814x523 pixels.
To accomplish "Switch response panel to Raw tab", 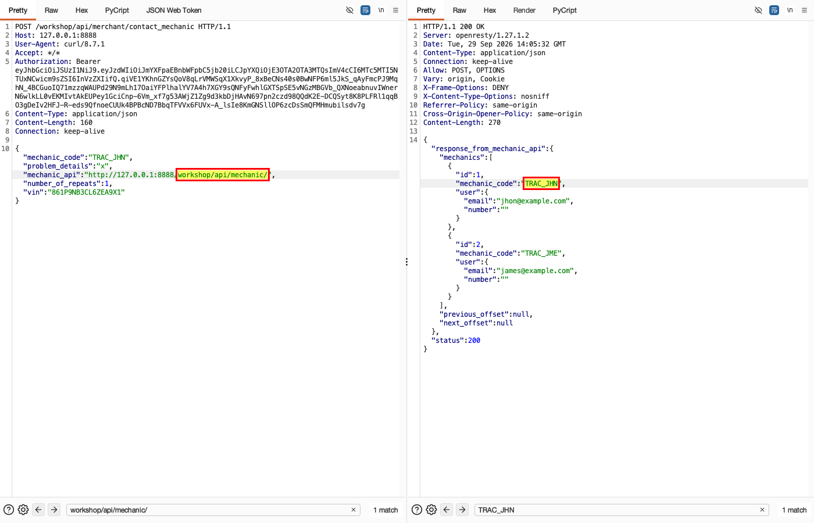I will pyautogui.click(x=459, y=10).
